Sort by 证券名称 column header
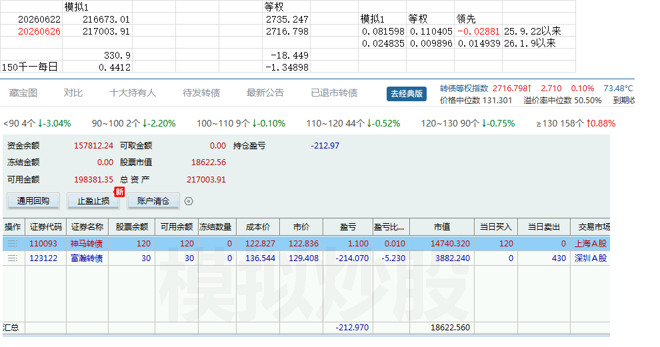 [87, 227]
